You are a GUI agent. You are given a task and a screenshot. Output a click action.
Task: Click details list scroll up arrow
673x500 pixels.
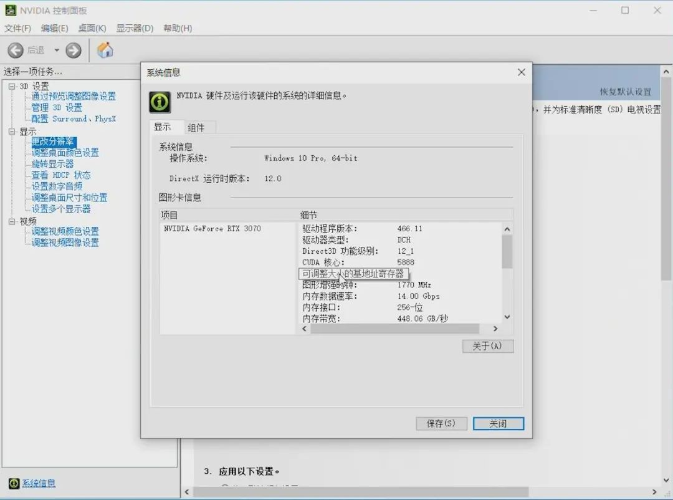tap(507, 229)
